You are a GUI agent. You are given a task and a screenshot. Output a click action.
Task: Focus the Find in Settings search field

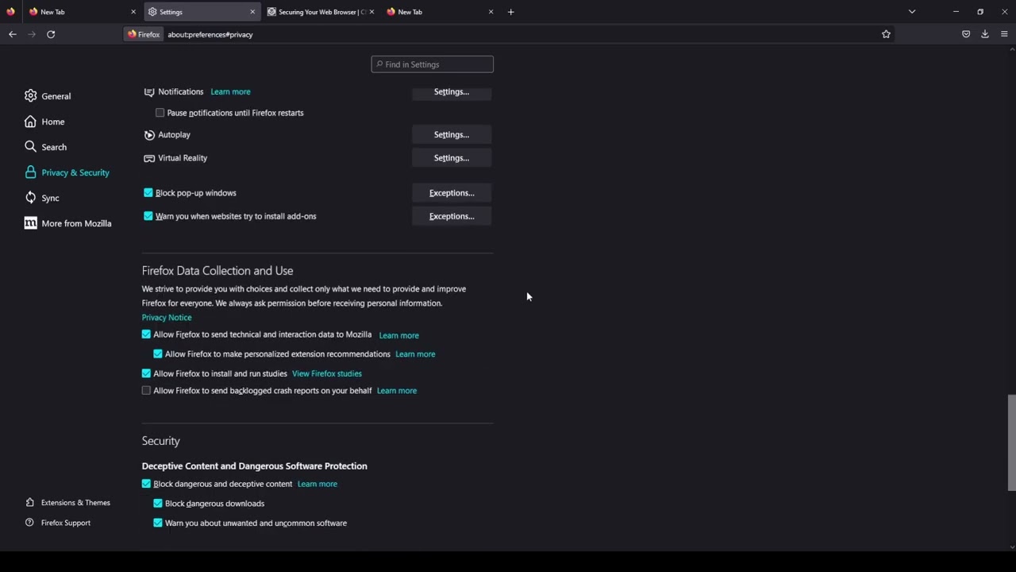pos(433,64)
